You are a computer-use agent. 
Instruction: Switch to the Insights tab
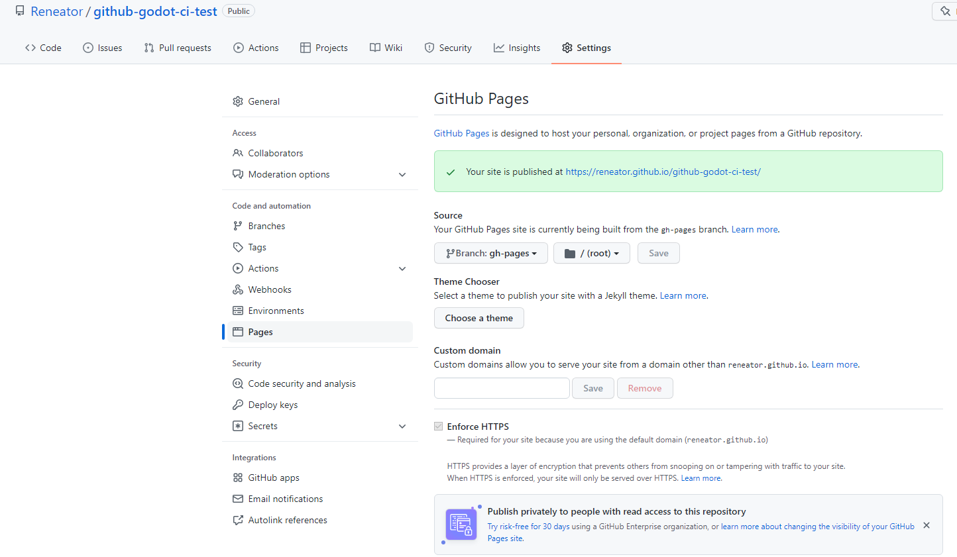click(x=517, y=48)
